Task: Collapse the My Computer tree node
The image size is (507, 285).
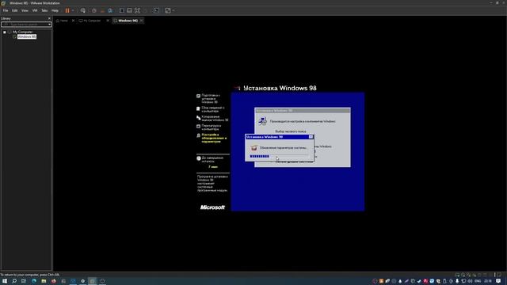Action: coord(5,32)
